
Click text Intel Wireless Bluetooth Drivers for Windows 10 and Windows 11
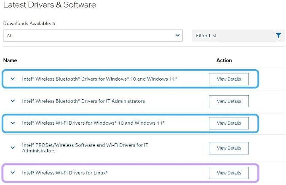pyautogui.click(x=99, y=79)
